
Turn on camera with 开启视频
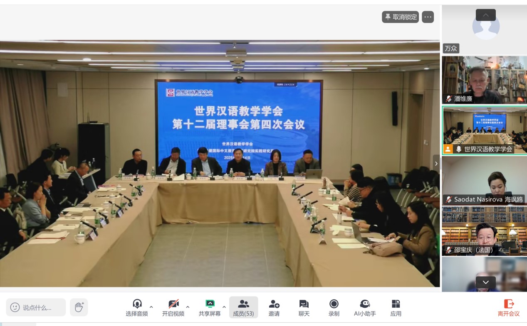click(x=173, y=308)
